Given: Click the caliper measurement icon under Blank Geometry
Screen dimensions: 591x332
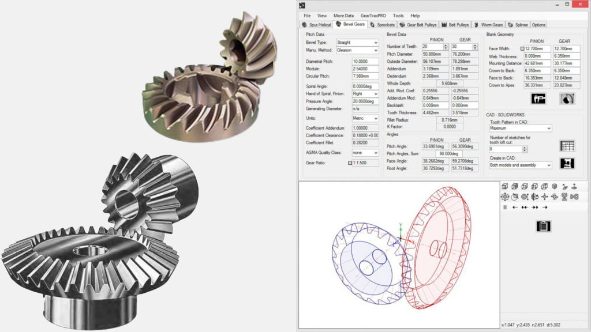Looking at the screenshot, I should tap(538, 98).
